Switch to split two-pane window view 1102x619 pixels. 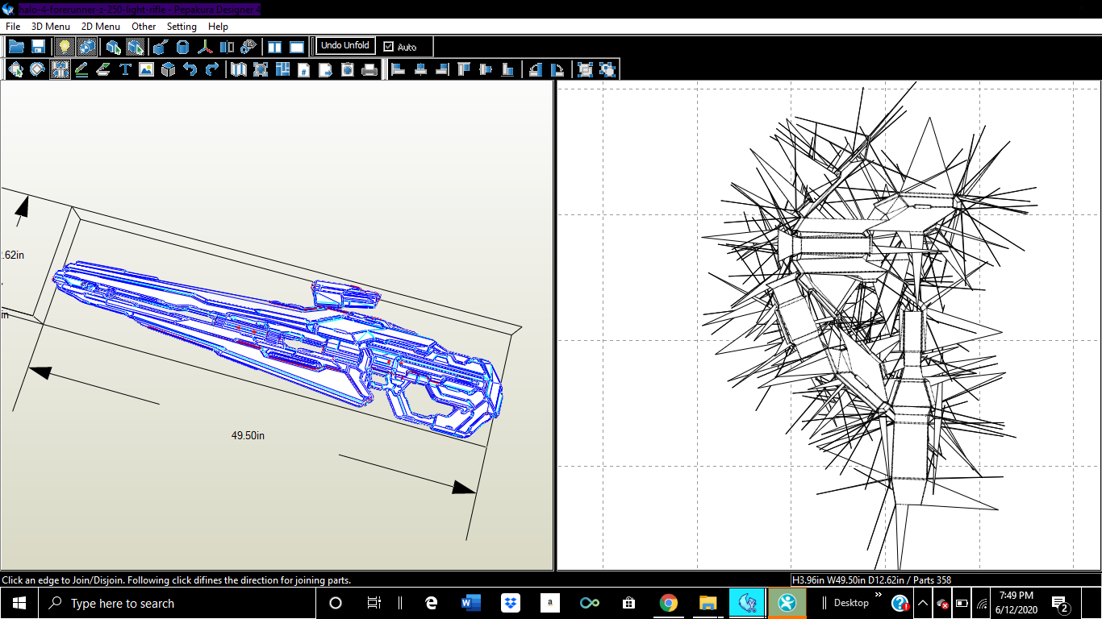(274, 47)
